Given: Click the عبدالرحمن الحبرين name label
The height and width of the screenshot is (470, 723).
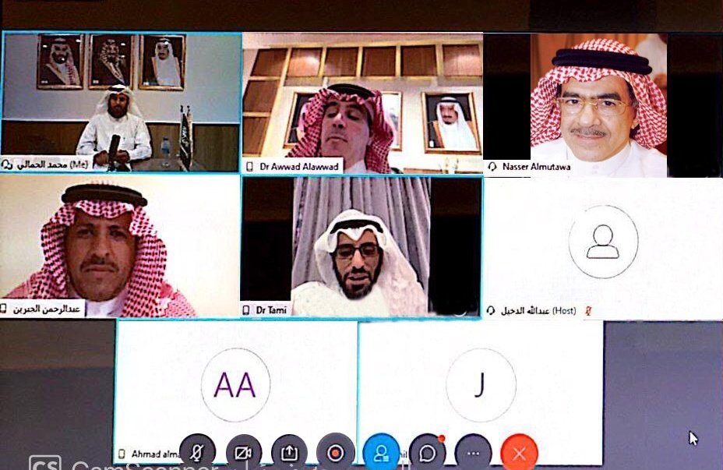Looking at the screenshot, I should click(x=46, y=309).
